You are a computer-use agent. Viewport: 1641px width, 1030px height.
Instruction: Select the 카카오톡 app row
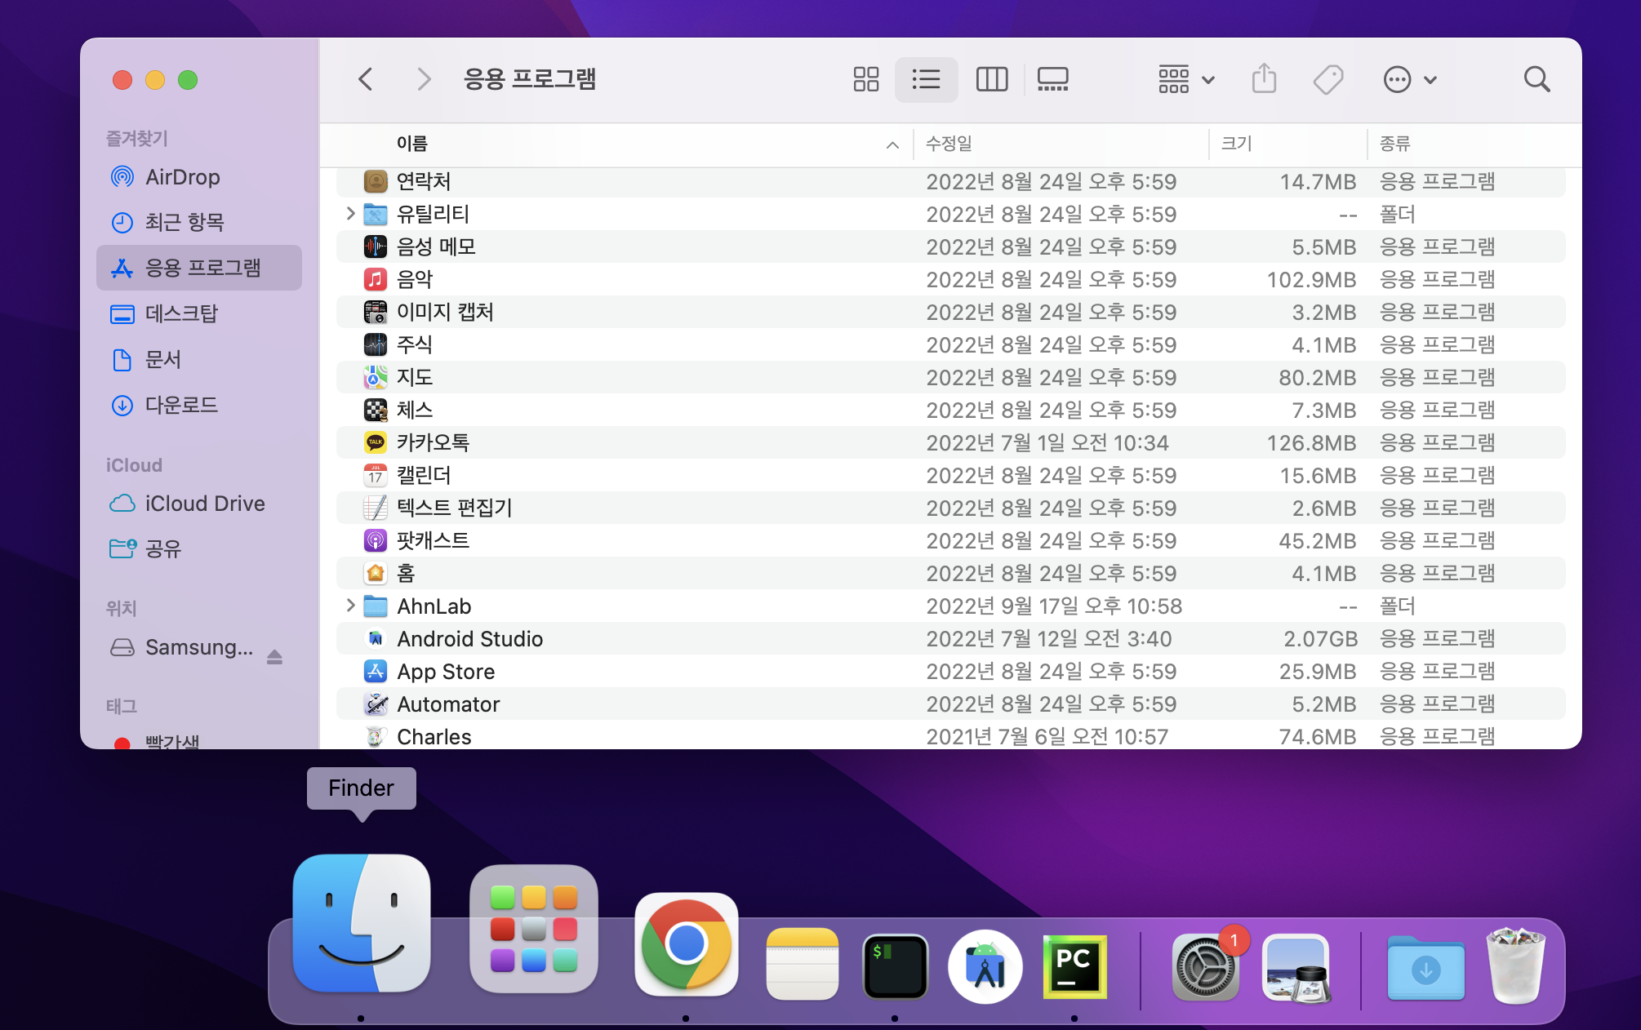point(433,442)
